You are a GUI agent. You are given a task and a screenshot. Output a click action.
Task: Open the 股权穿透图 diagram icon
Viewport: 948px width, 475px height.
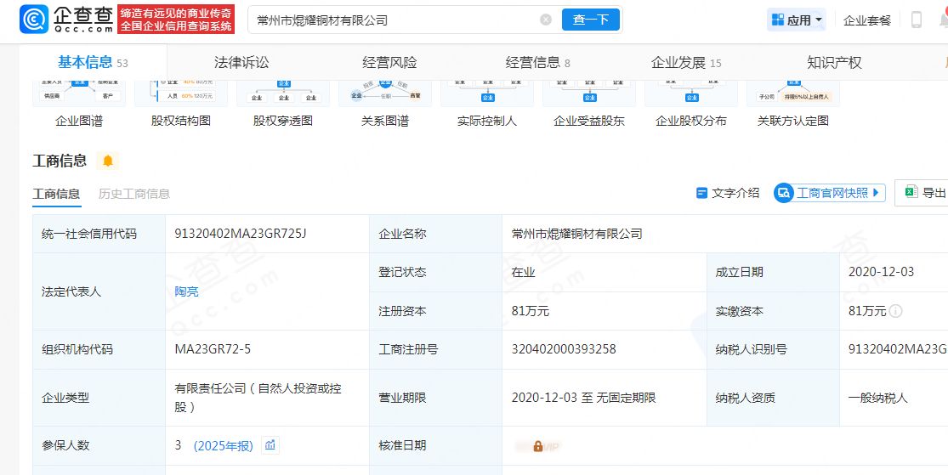tap(283, 93)
